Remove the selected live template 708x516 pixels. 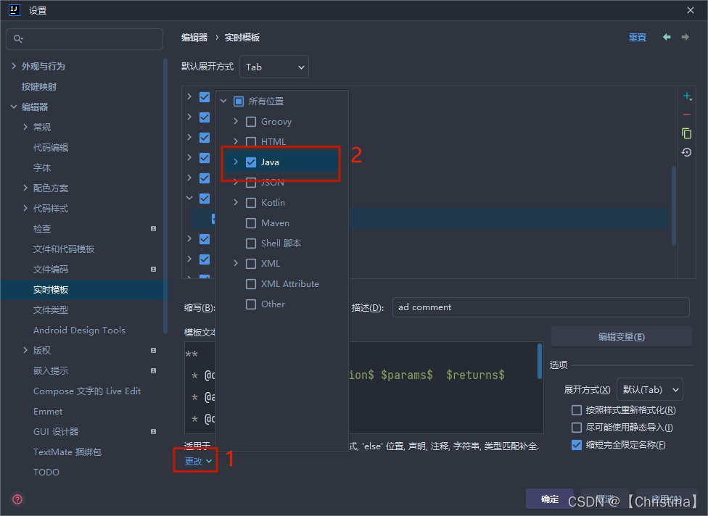tap(687, 115)
